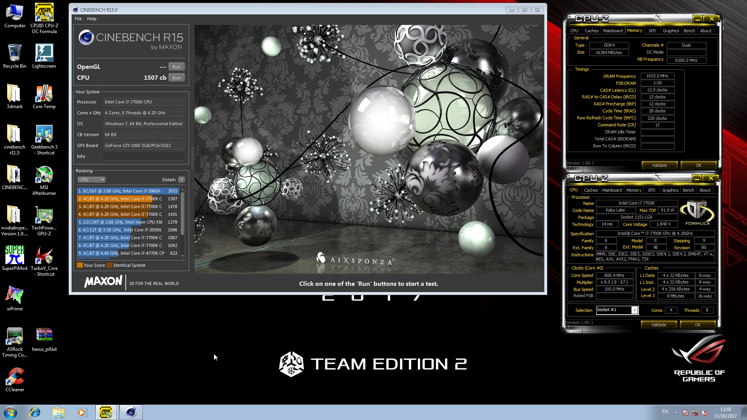Expand ranking Details arrow

181,180
